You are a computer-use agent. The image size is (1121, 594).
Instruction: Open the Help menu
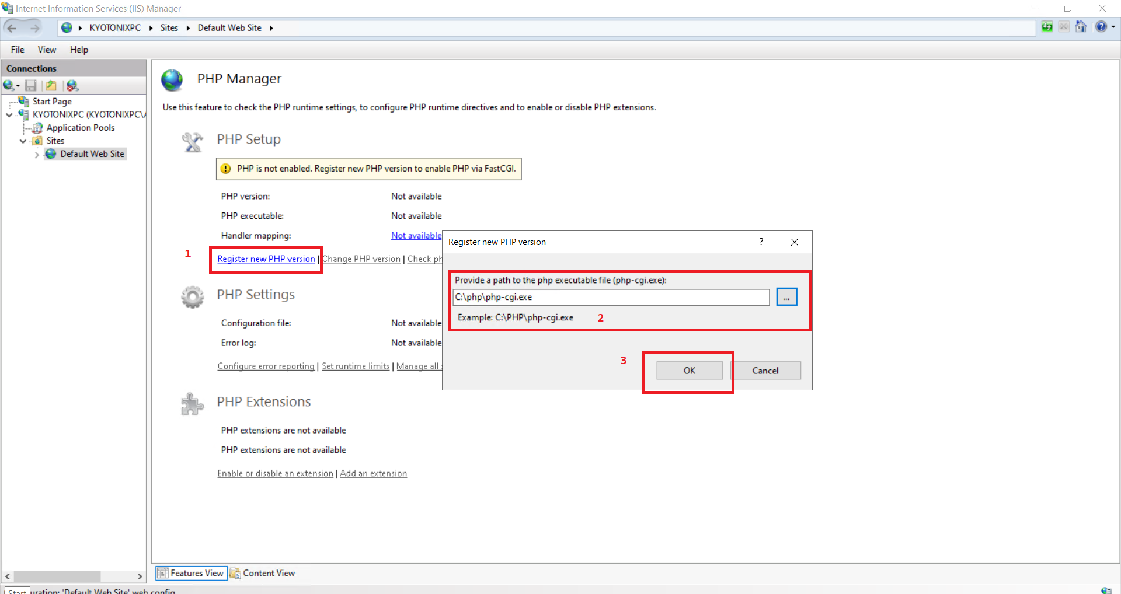tap(79, 50)
